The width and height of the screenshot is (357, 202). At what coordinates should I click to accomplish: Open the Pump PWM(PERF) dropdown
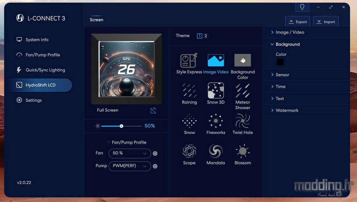(x=130, y=166)
